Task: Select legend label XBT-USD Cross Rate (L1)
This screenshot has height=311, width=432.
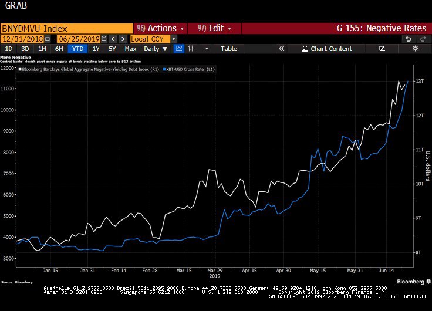Action: click(x=190, y=69)
